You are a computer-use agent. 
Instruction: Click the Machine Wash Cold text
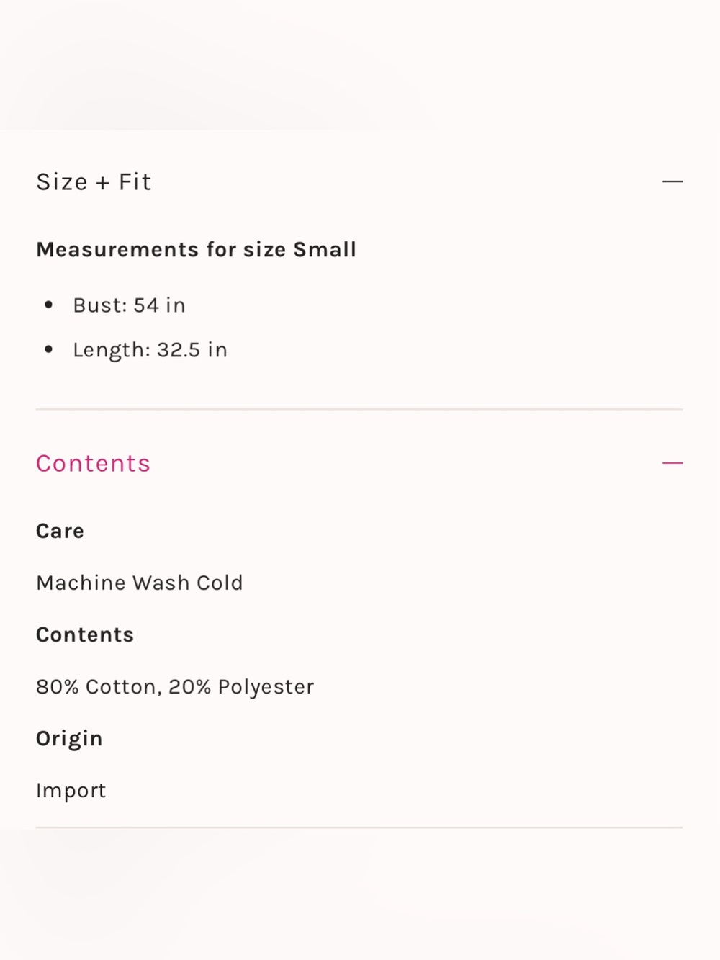click(140, 583)
